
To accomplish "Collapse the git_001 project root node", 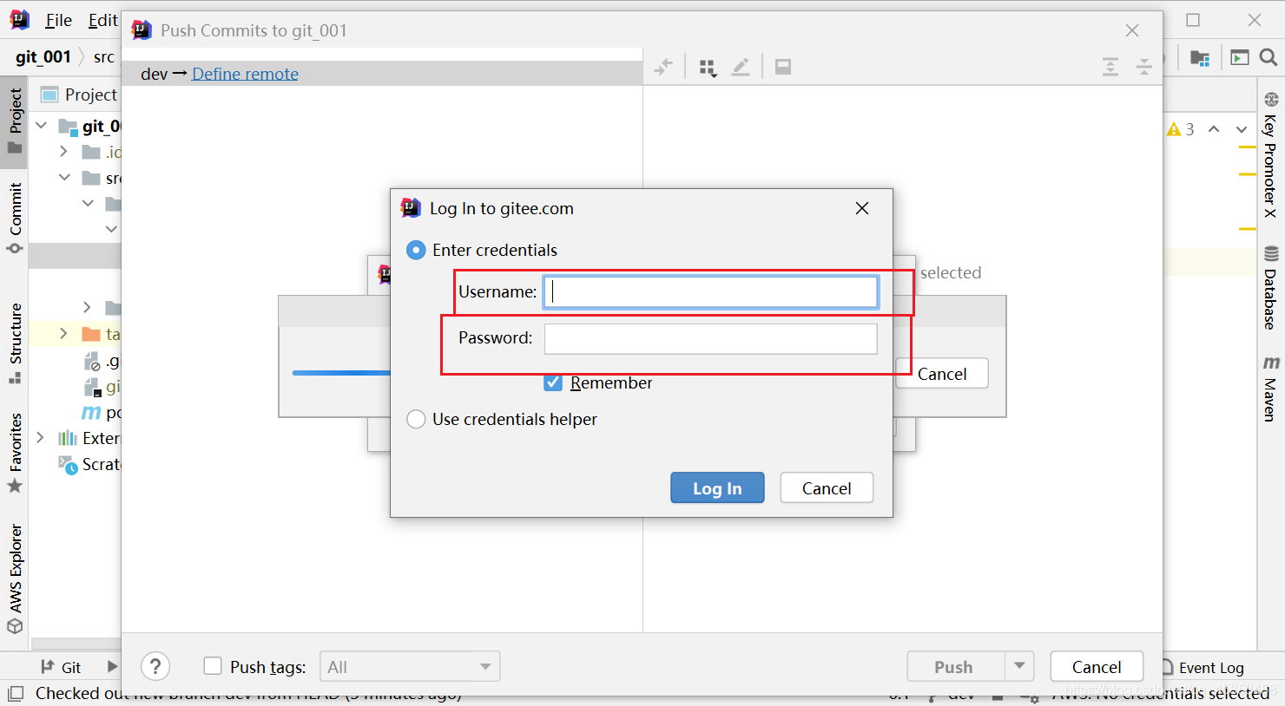I will (41, 126).
